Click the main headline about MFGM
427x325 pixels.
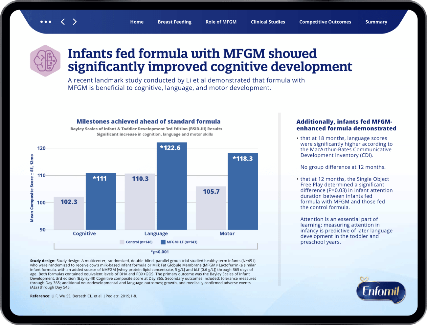(x=210, y=60)
